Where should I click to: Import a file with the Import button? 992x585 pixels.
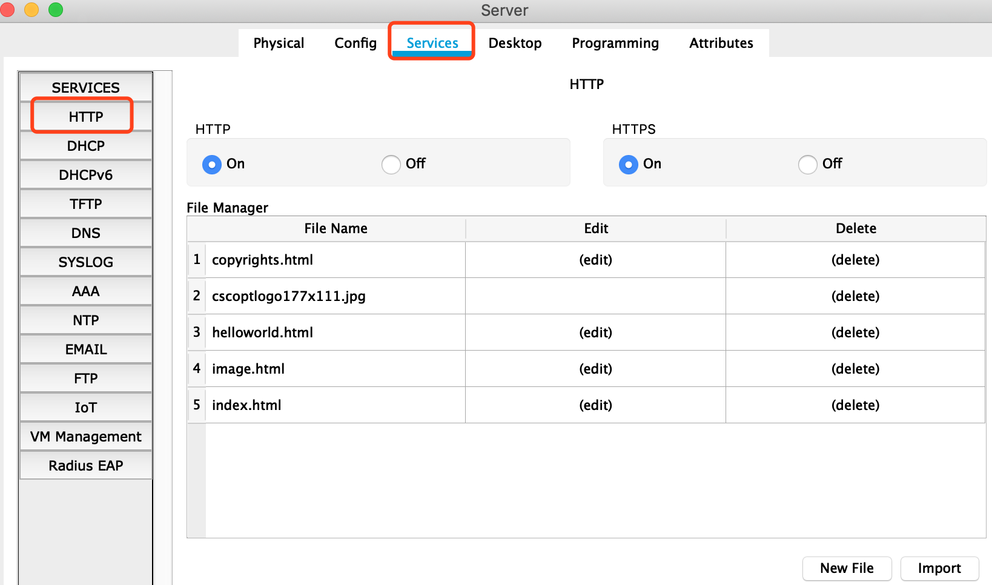click(x=939, y=568)
